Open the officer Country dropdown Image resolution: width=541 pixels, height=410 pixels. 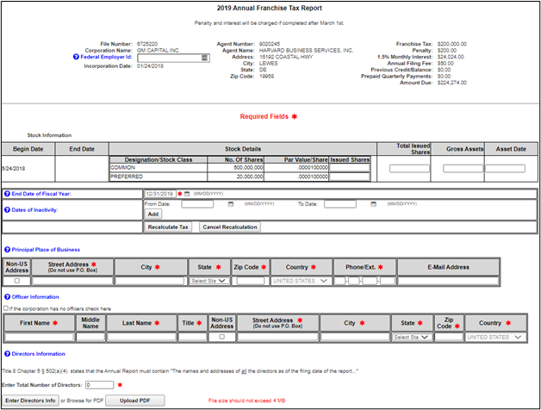(x=495, y=337)
